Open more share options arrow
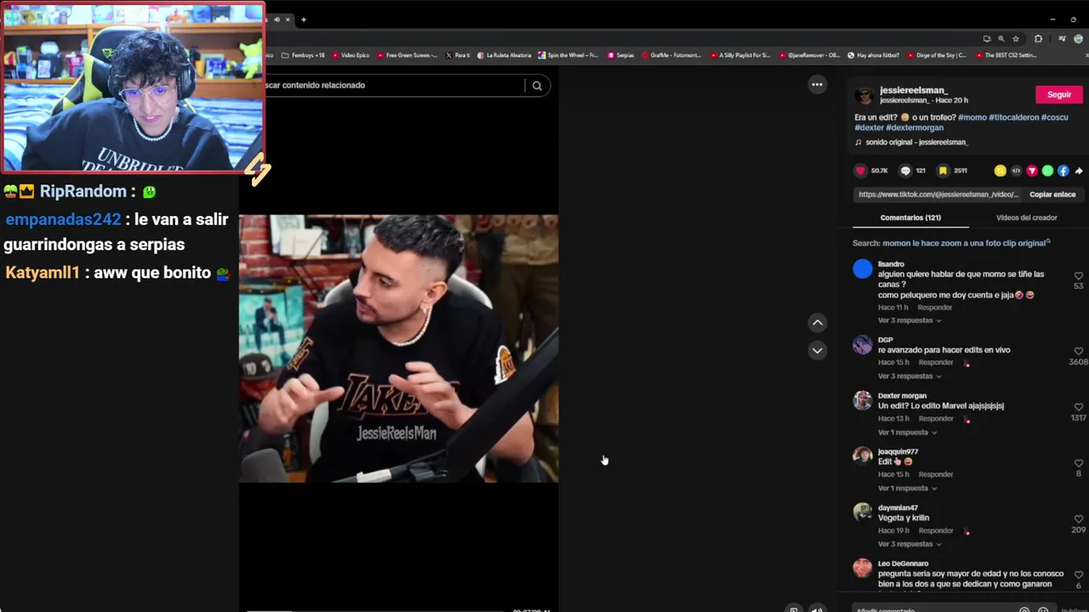Screen dimensions: 1089x612 coord(1079,171)
